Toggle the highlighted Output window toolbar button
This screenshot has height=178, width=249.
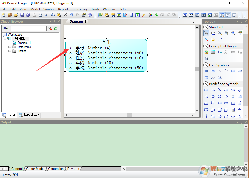(228, 15)
